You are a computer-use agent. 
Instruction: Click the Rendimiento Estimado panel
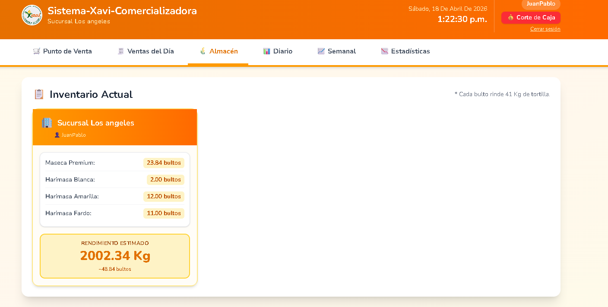pos(115,256)
